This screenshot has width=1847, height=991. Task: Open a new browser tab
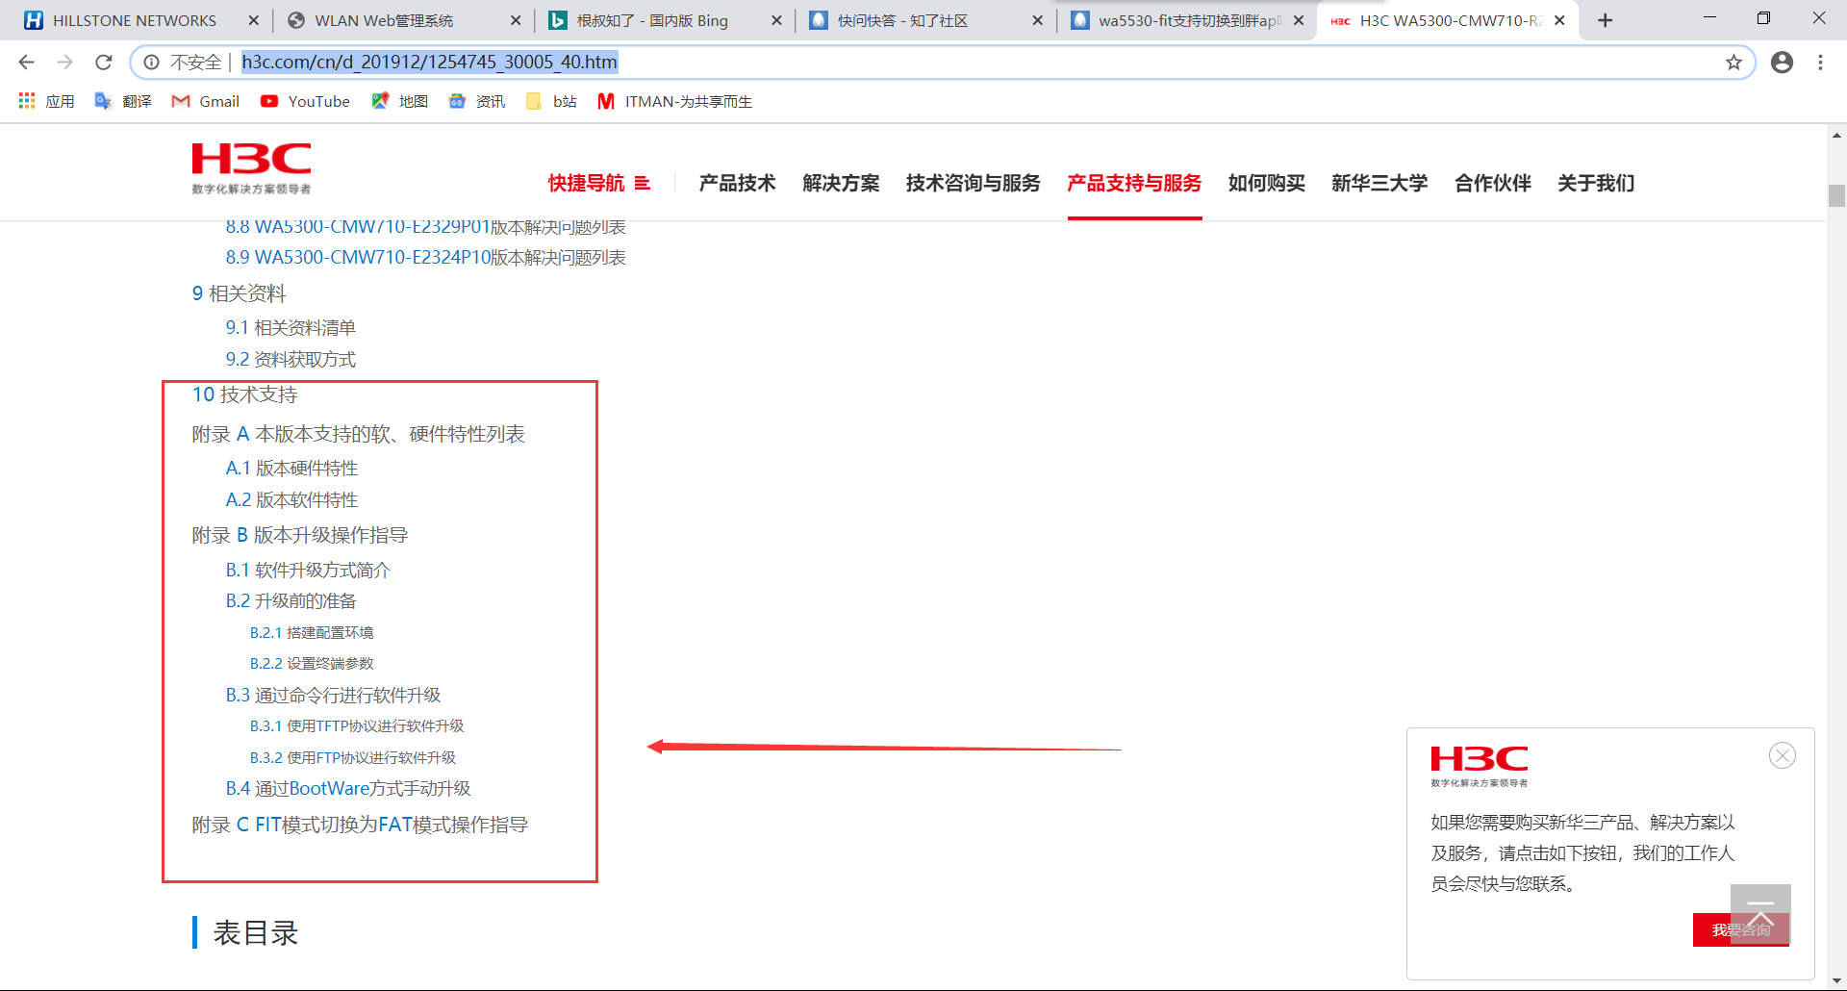point(1605,20)
